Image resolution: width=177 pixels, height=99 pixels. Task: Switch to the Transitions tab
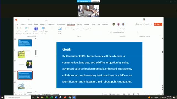(51, 24)
